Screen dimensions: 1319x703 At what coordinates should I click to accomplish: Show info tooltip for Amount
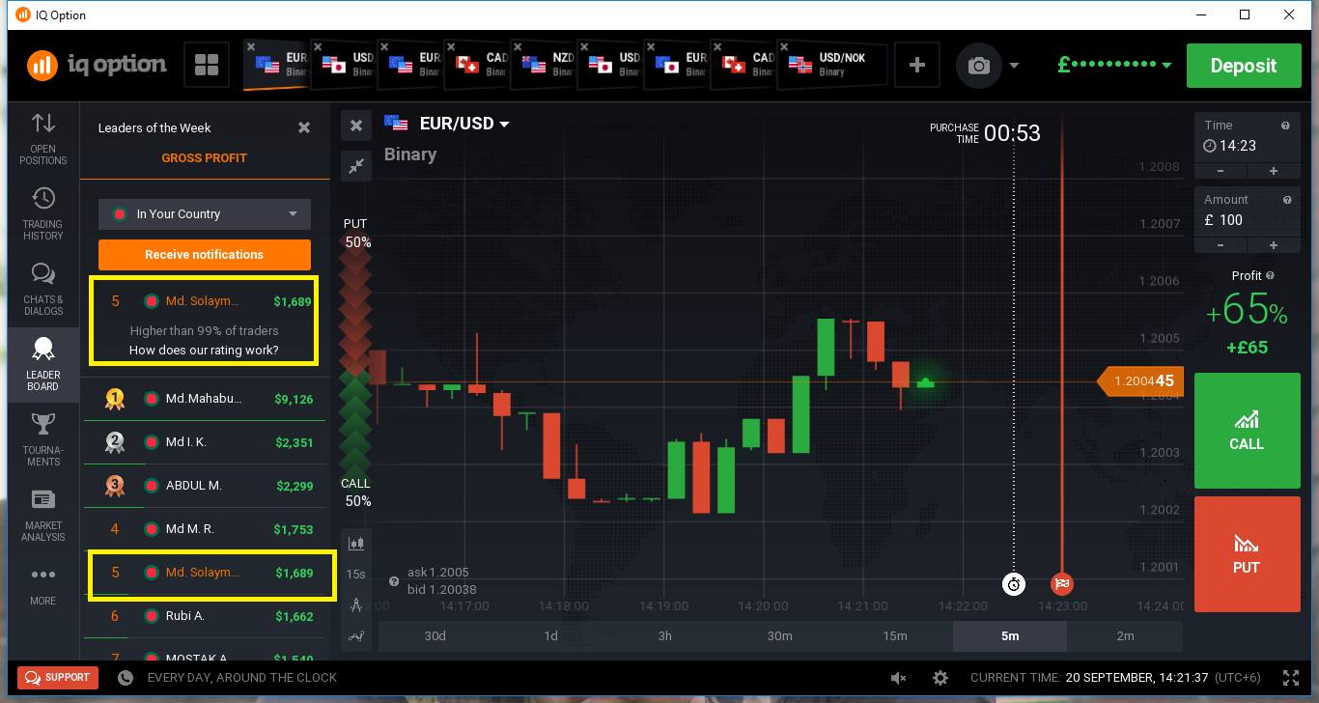pyautogui.click(x=1287, y=200)
